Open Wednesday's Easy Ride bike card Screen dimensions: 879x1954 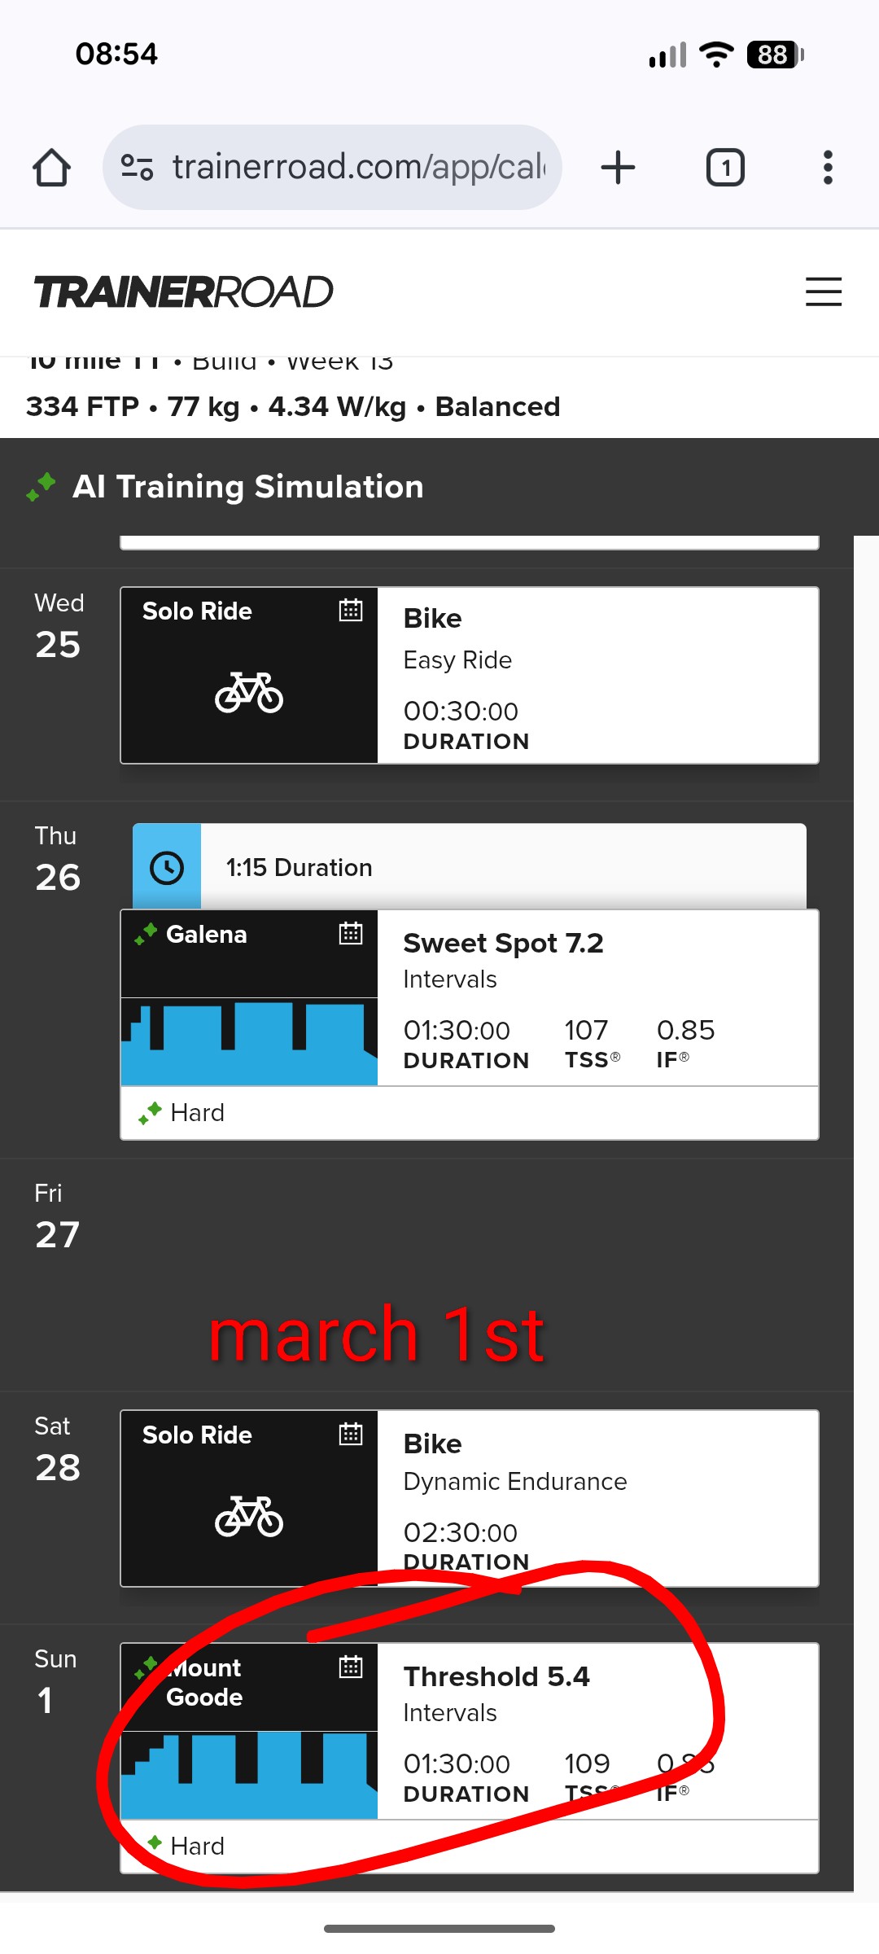[597, 676]
